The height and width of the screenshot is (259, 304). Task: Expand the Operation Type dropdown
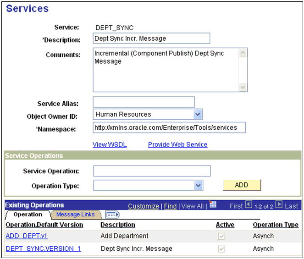click(198, 185)
